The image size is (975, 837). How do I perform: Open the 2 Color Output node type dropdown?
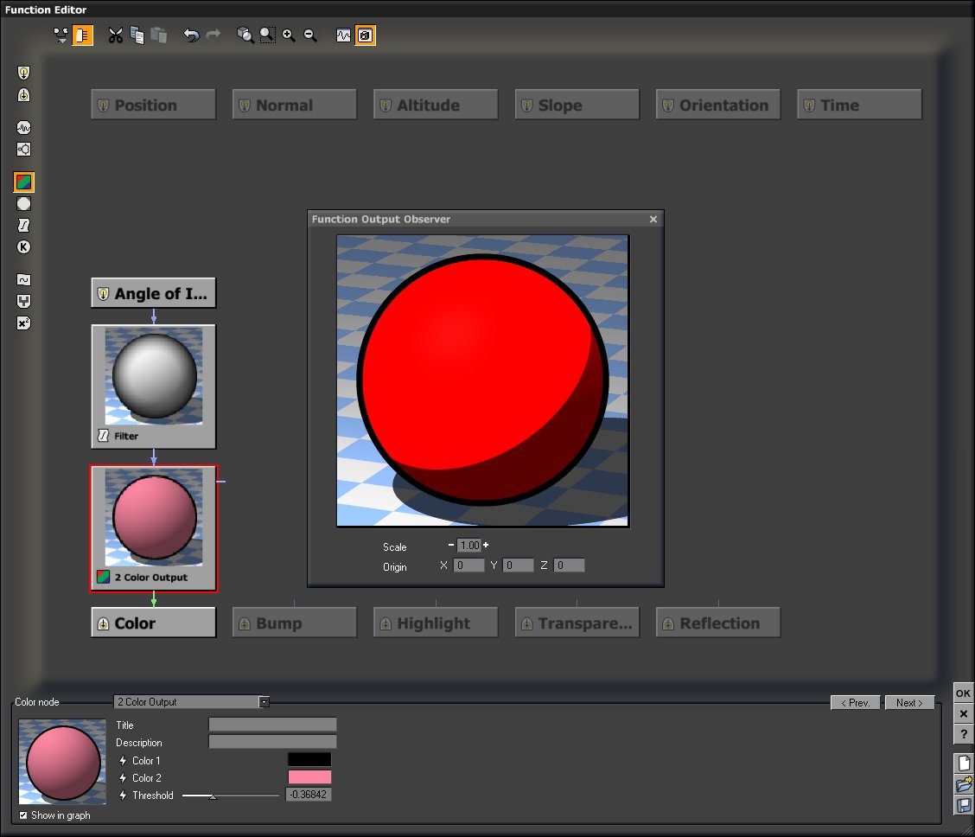264,702
